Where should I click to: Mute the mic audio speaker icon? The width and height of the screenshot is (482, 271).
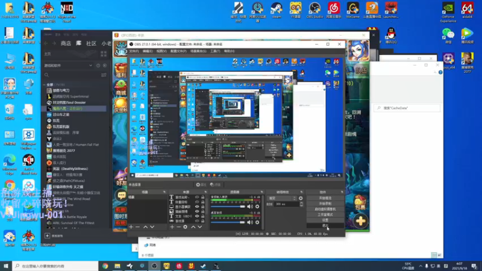click(x=250, y=207)
